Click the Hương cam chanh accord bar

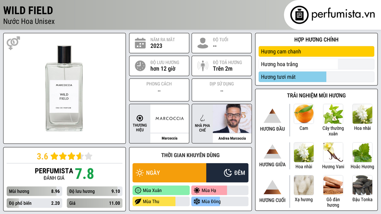[316, 51]
